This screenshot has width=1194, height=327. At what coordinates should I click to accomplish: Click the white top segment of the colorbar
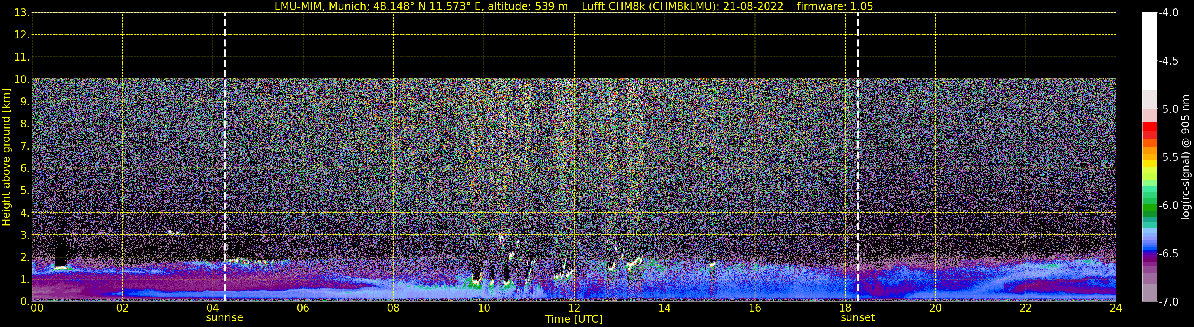click(x=1150, y=51)
